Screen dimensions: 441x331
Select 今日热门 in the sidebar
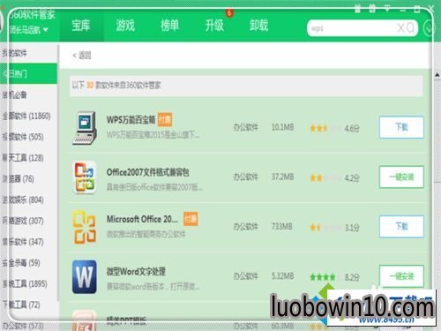coord(28,73)
